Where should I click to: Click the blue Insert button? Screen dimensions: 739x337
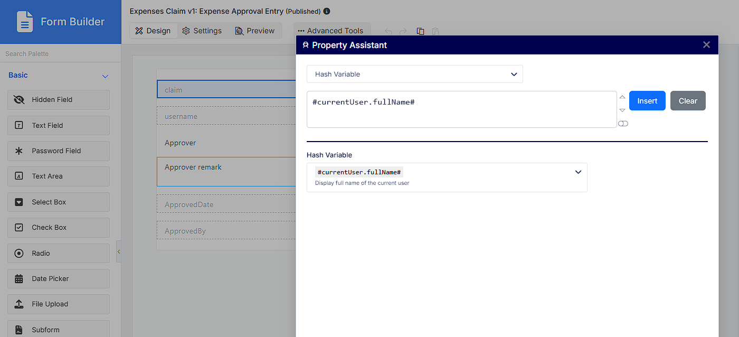pyautogui.click(x=647, y=101)
